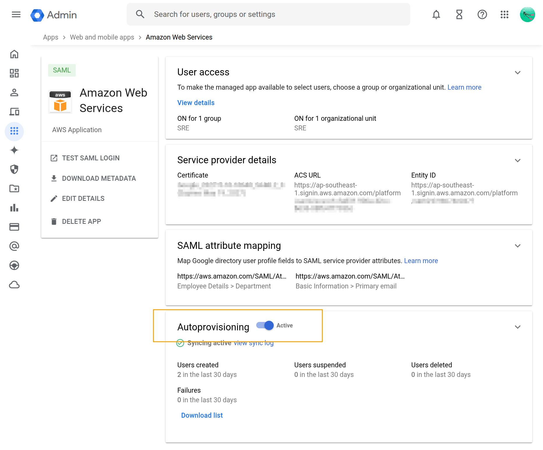Image resolution: width=543 pixels, height=450 pixels.
Task: Click the AWS app logo thumbnail
Action: pyautogui.click(x=60, y=101)
